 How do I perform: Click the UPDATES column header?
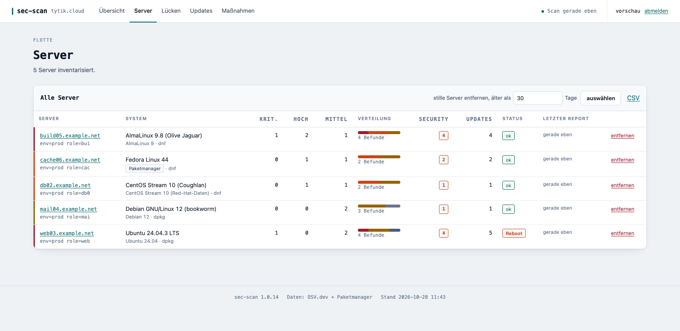tap(479, 119)
